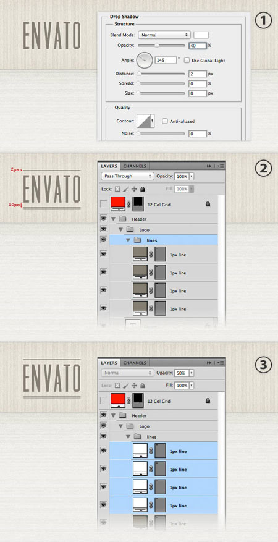Open panel options menu in 50% opacity panel
278x542 pixels.
[x=221, y=363]
